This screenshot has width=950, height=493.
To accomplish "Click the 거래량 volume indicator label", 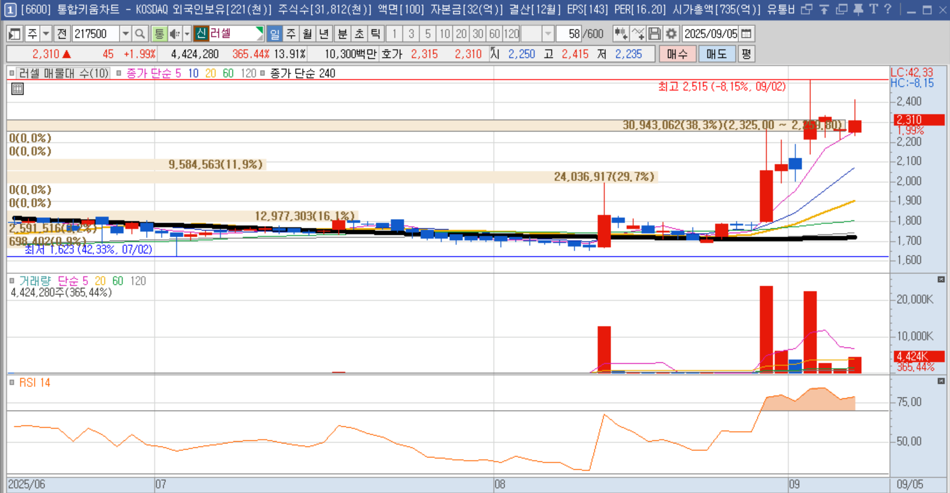I will (x=35, y=281).
